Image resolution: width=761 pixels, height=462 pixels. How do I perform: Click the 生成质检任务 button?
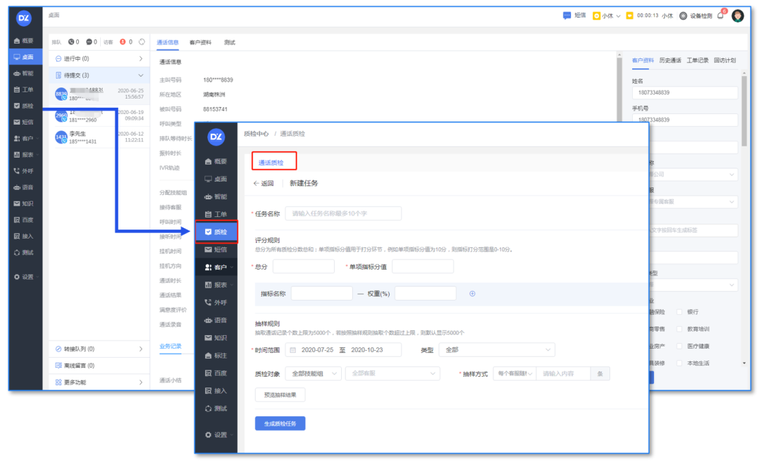280,423
